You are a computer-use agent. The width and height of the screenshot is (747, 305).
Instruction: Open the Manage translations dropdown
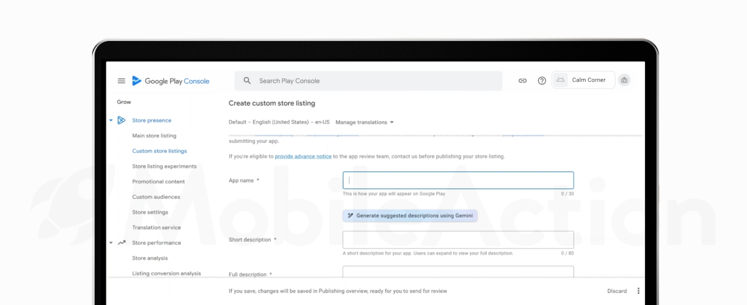365,122
